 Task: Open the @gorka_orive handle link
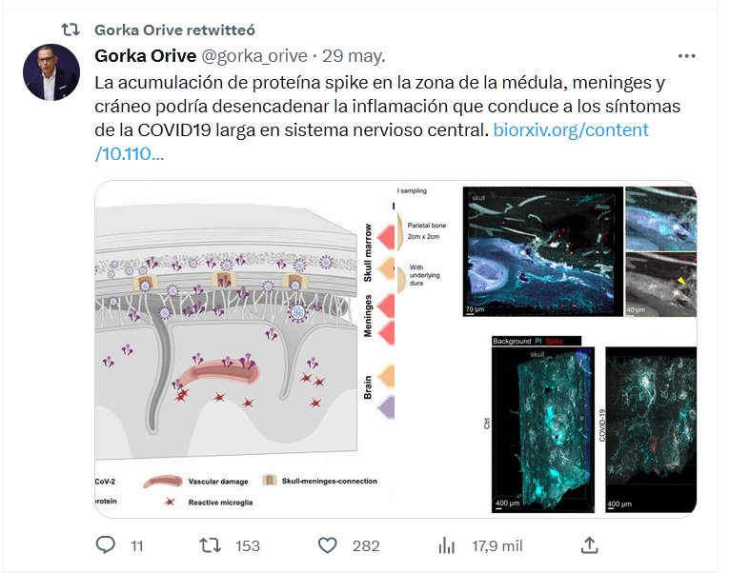[x=254, y=56]
